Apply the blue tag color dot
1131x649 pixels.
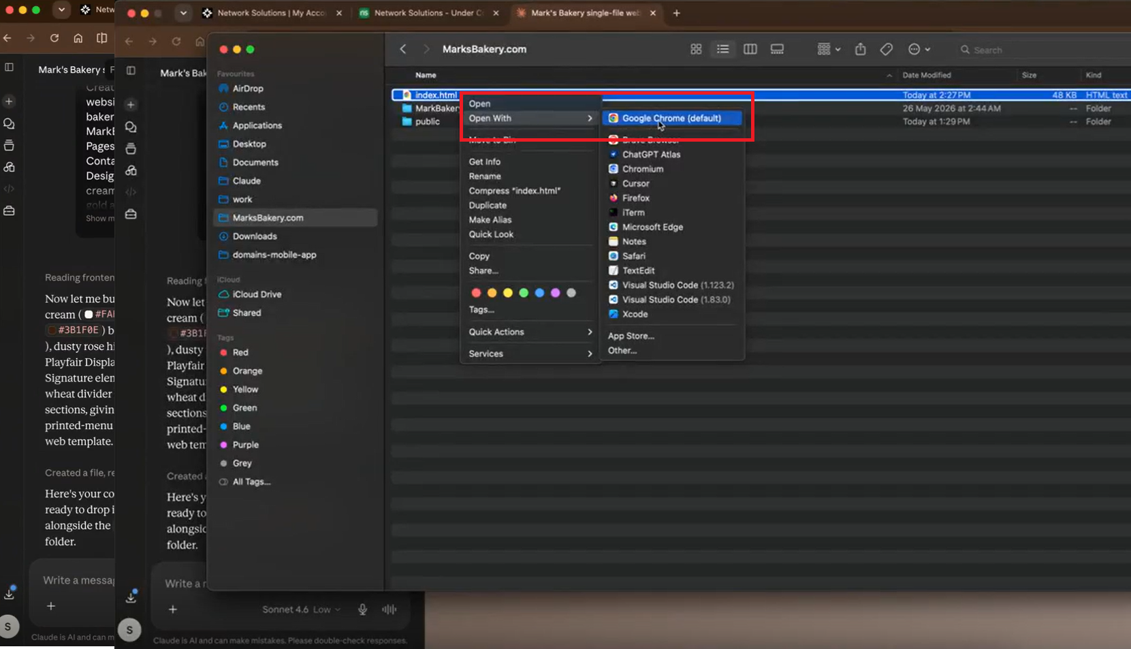coord(539,293)
